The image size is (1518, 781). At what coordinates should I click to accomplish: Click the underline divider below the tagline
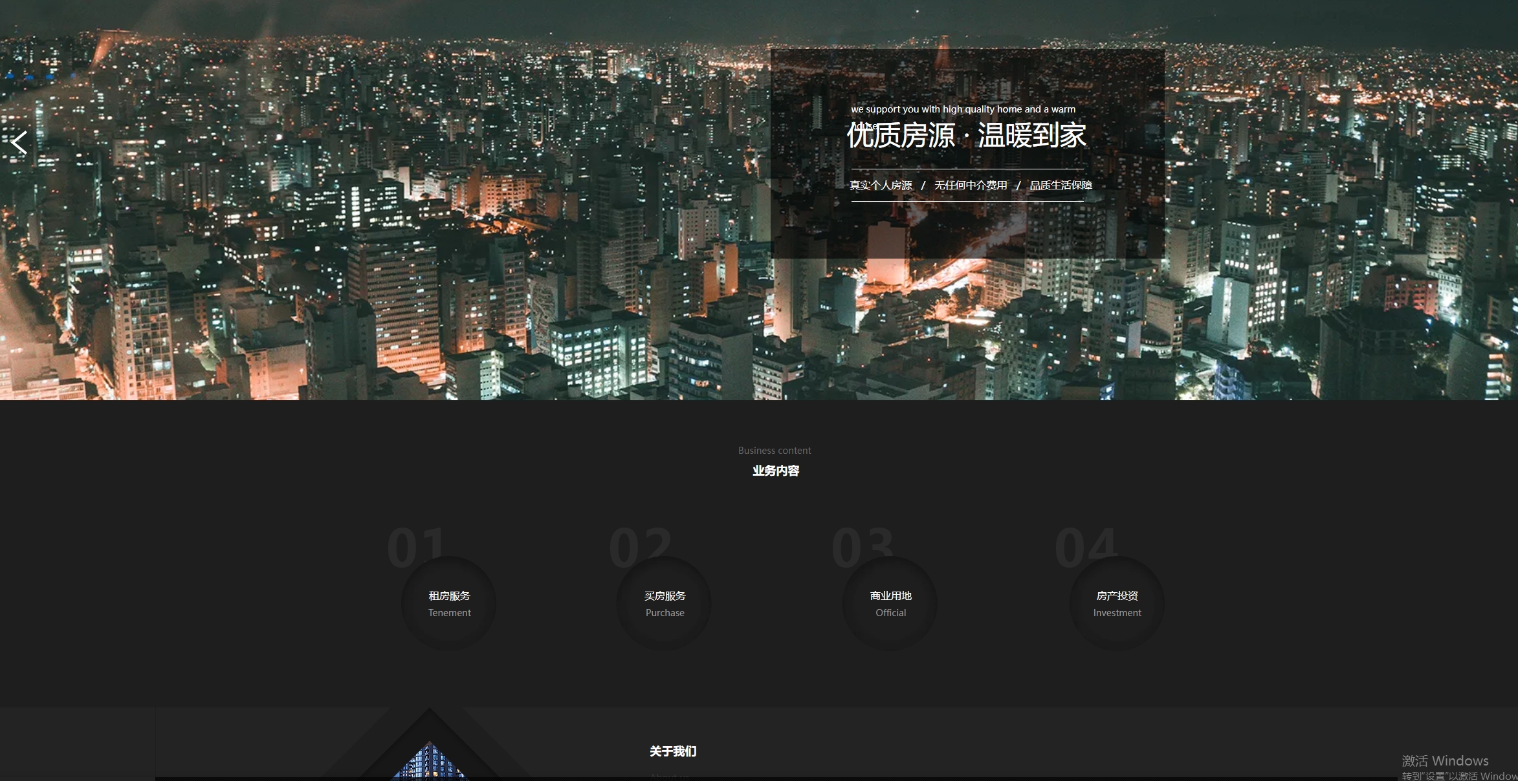click(x=967, y=202)
